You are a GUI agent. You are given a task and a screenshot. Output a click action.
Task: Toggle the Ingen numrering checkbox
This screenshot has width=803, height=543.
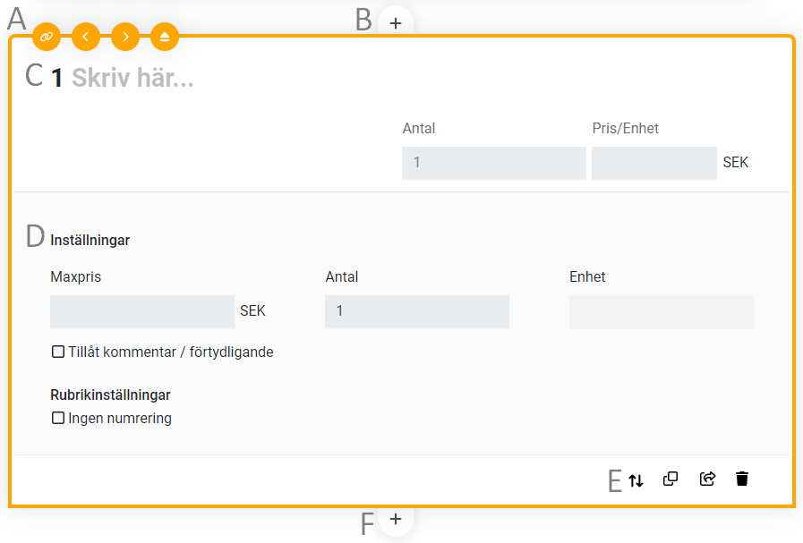58,418
